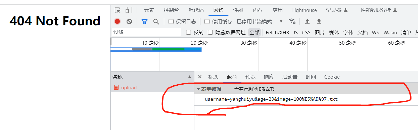Image resolution: width=418 pixels, height=130 pixels.
Task: Filter by 清单 requests
Action: click(406, 32)
